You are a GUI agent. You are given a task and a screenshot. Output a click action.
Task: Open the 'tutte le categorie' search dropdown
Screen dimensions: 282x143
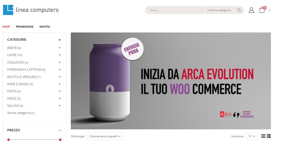point(220,10)
